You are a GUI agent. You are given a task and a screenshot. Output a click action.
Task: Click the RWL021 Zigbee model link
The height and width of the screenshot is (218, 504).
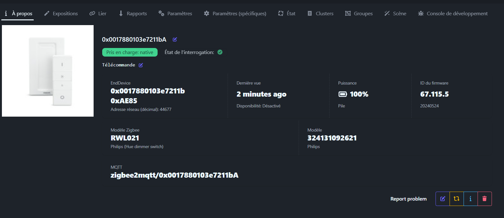coord(125,138)
